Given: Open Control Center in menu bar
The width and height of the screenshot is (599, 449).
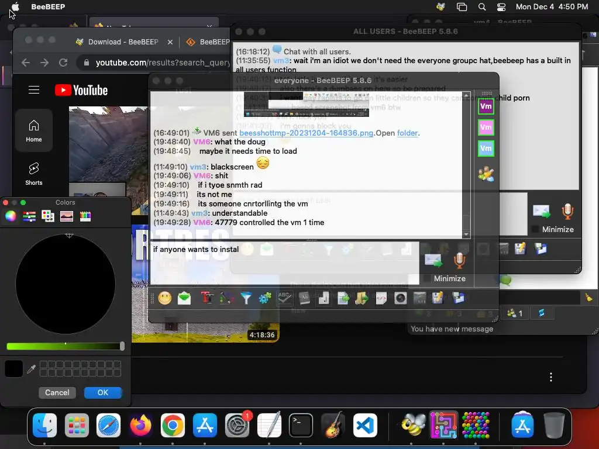Looking at the screenshot, I should click(501, 6).
